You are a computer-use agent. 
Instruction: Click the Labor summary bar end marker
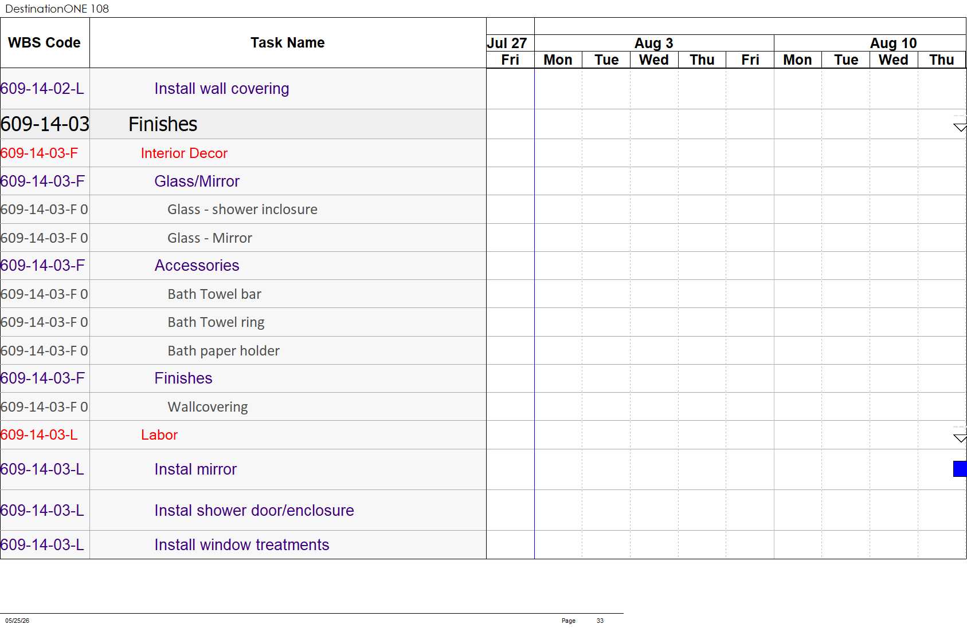pyautogui.click(x=960, y=439)
